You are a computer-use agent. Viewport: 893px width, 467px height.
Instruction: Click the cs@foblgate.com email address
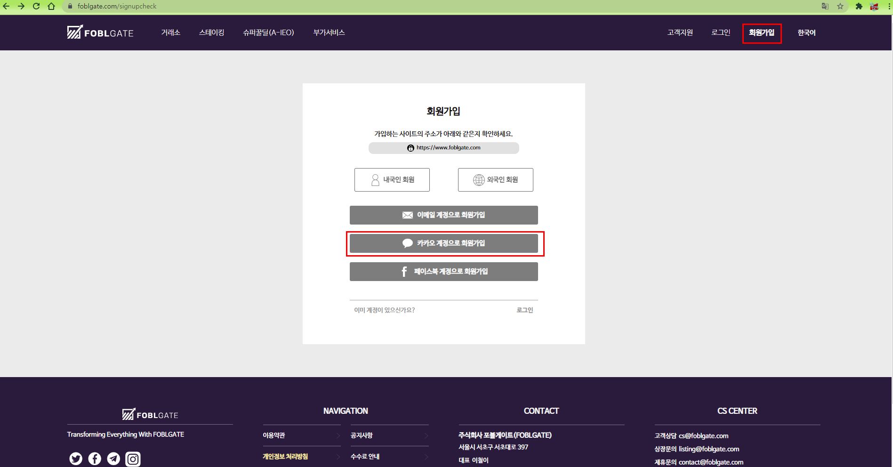(x=703, y=436)
